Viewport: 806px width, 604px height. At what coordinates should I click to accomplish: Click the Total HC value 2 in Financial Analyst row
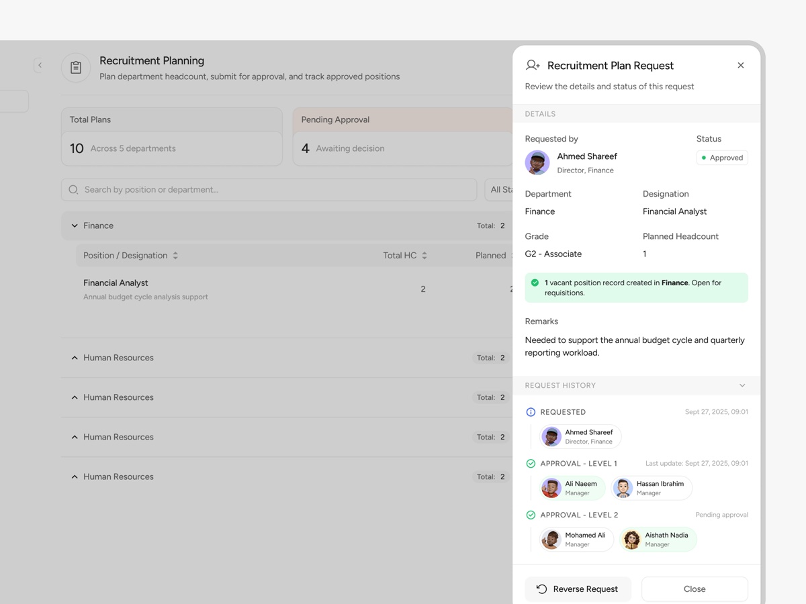[x=423, y=289]
